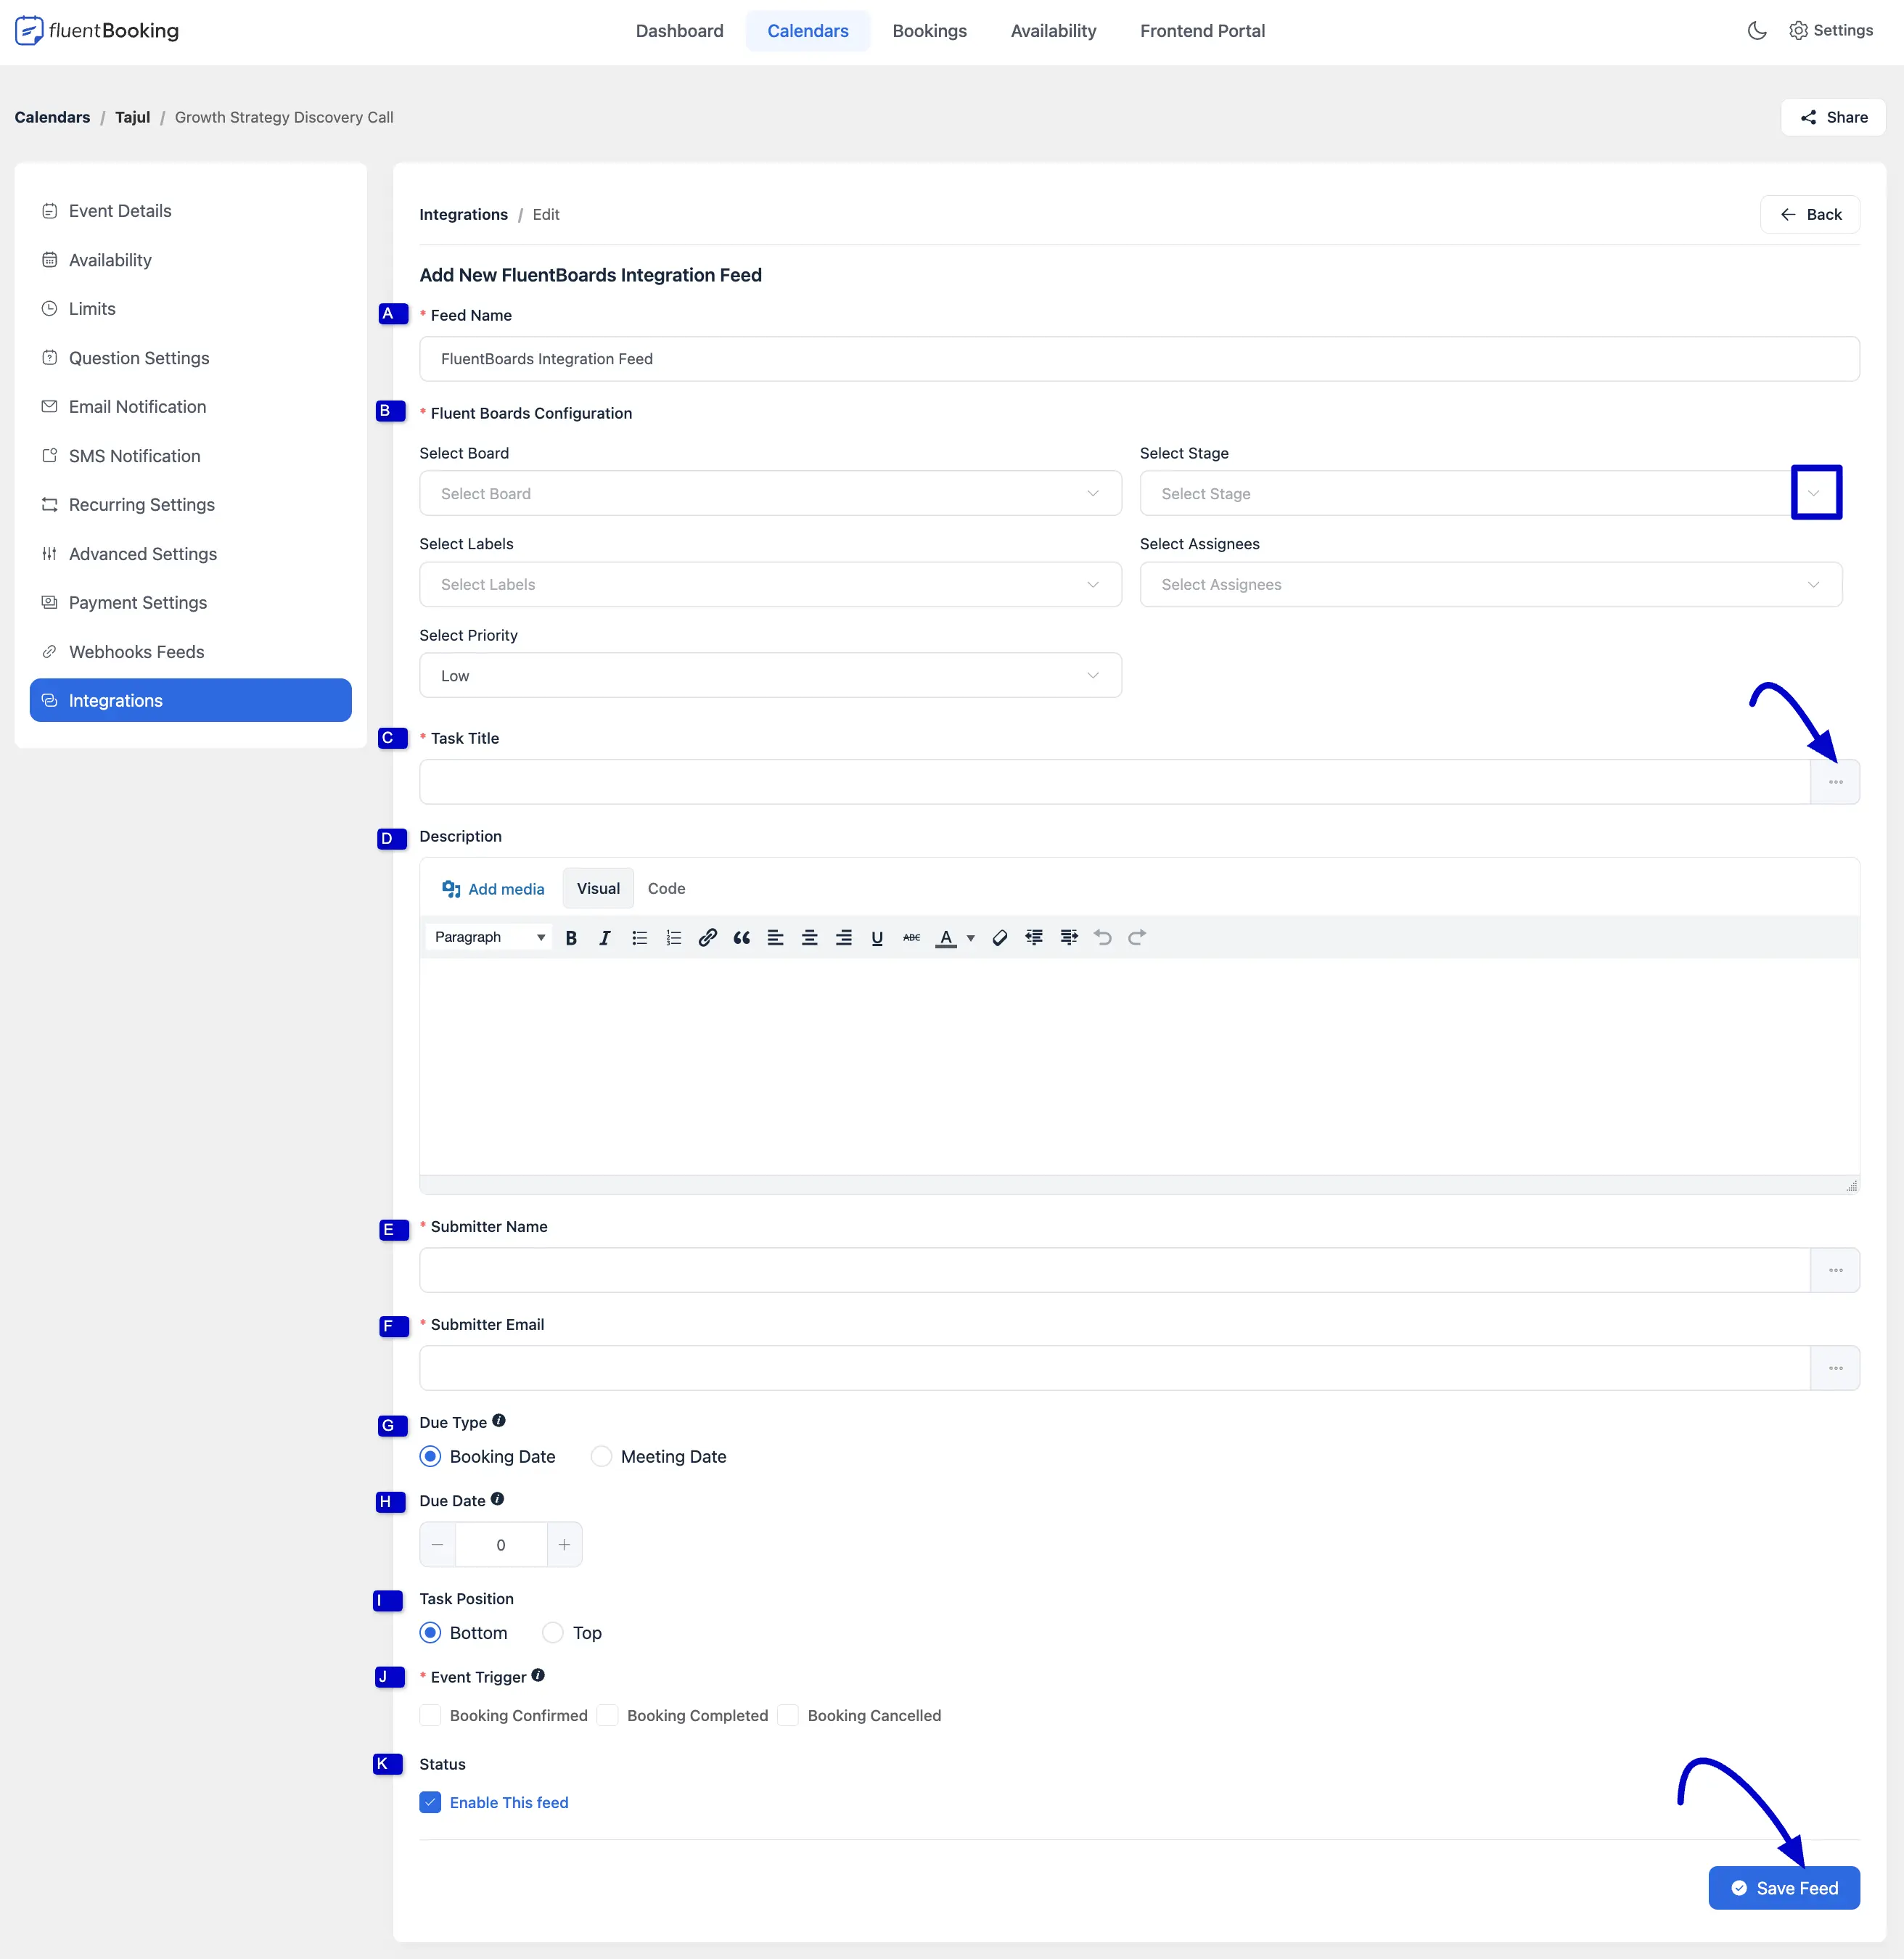This screenshot has height=1959, width=1904.
Task: Apply Bold formatting in editor
Action: [571, 937]
